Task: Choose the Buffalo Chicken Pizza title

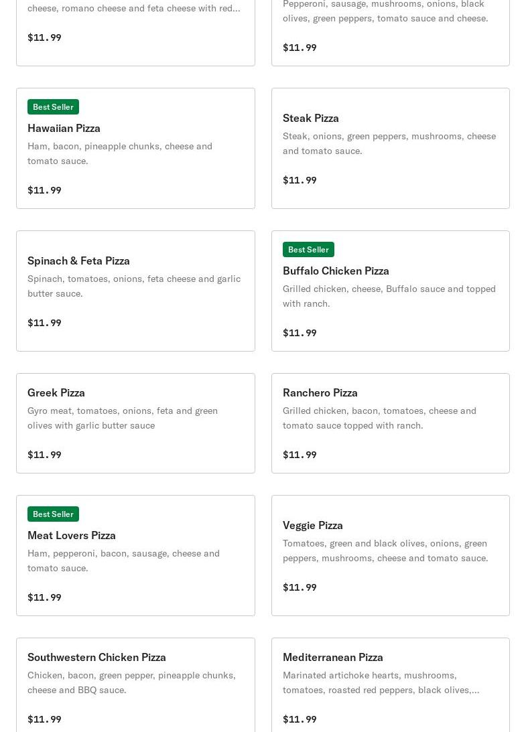Action: coord(336,271)
